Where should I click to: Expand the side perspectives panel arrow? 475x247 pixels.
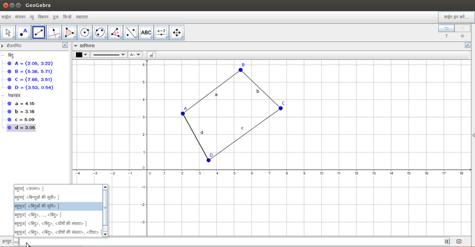pos(473,135)
